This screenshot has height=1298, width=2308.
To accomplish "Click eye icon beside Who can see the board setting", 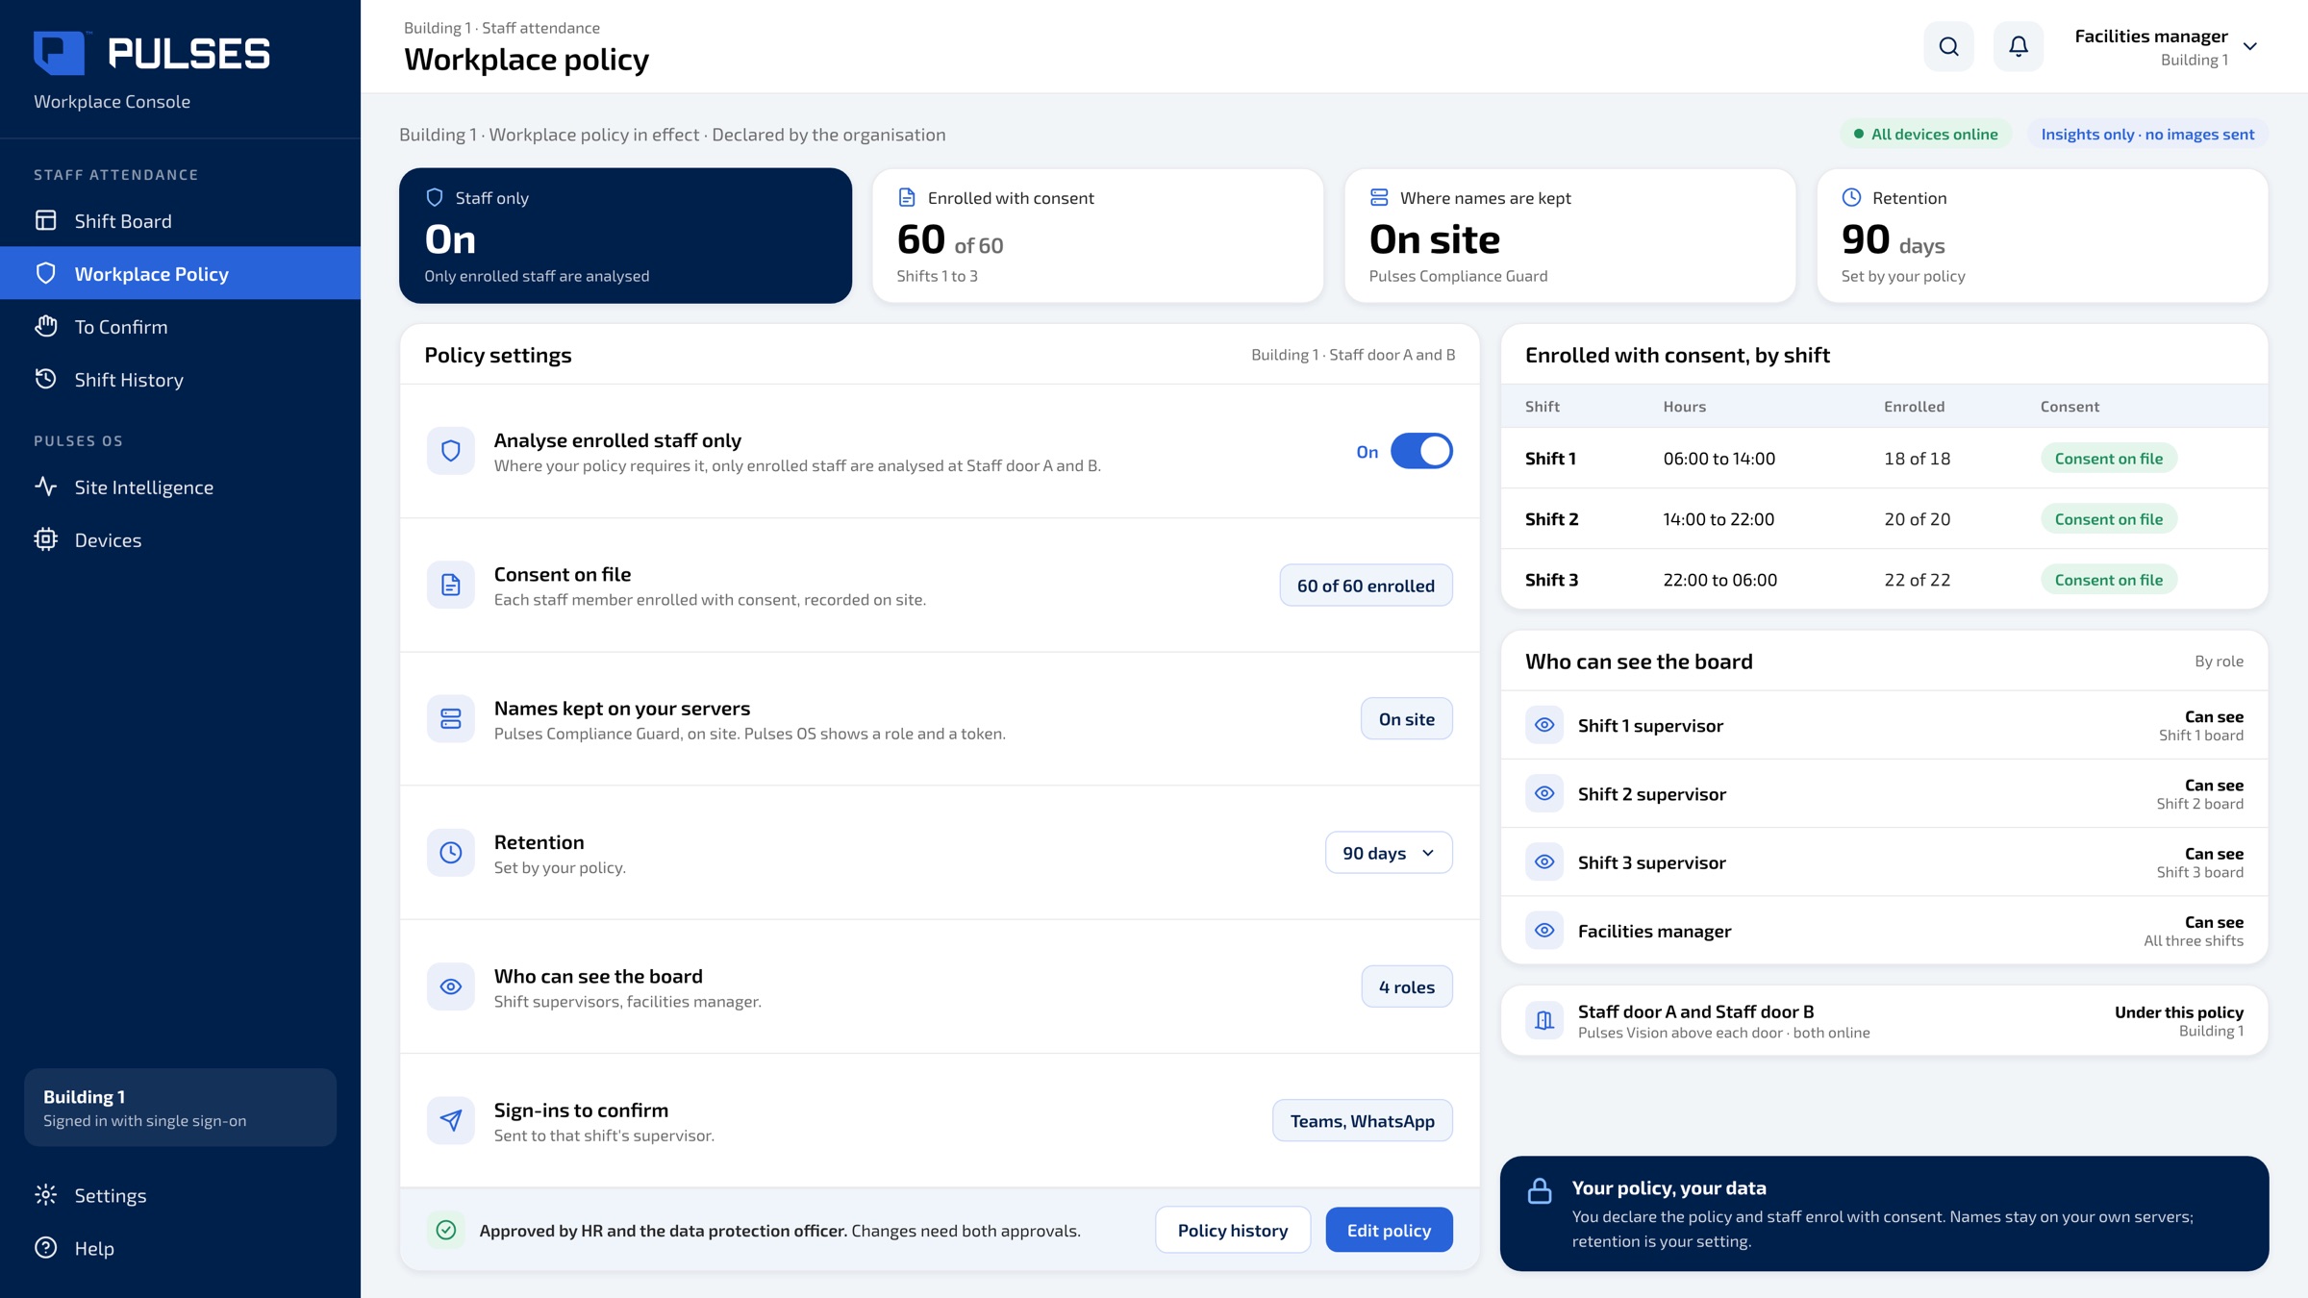I will point(450,986).
